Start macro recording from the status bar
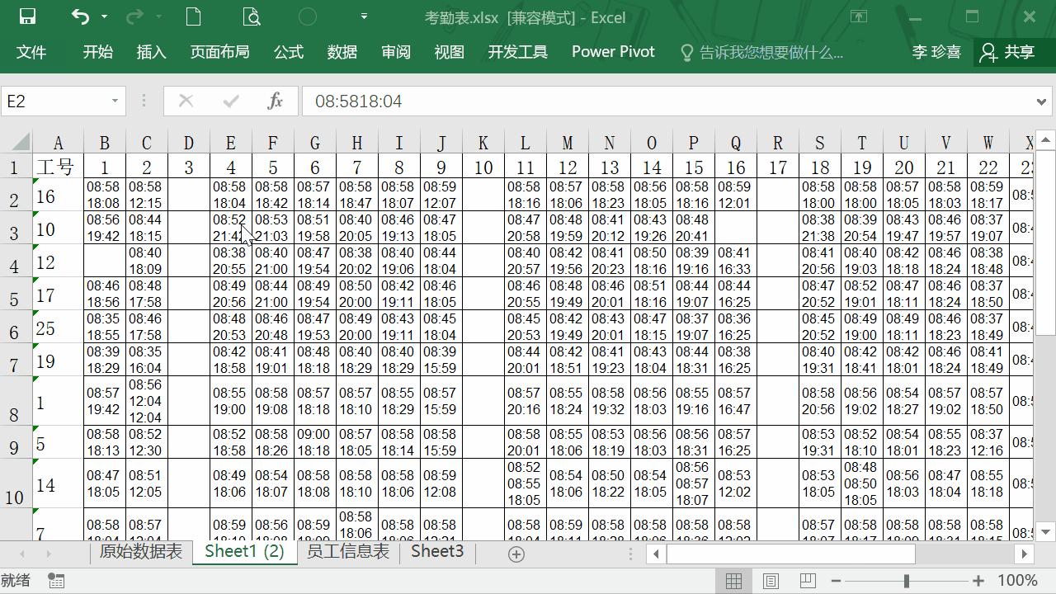1056x594 pixels. point(55,580)
